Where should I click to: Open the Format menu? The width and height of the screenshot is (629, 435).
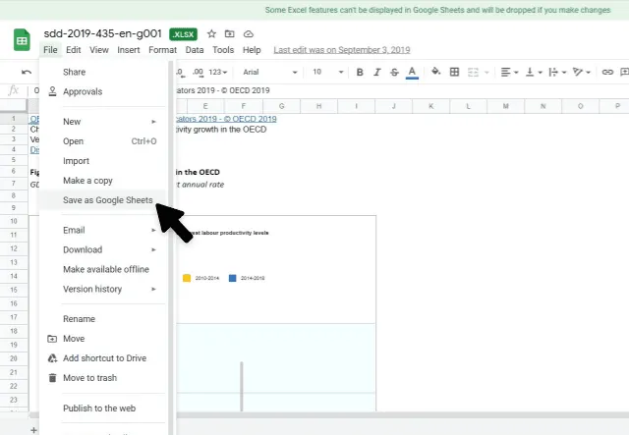pyautogui.click(x=162, y=50)
